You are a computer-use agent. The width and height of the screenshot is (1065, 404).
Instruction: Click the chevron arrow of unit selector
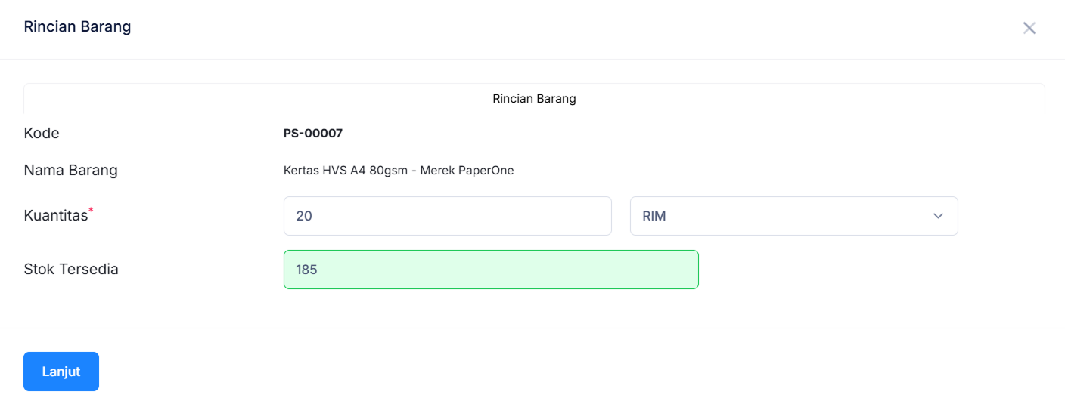point(938,216)
